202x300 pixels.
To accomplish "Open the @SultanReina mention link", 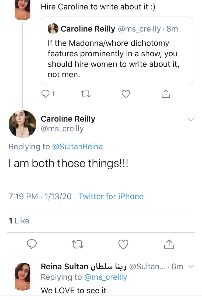I will pyautogui.click(x=77, y=147).
